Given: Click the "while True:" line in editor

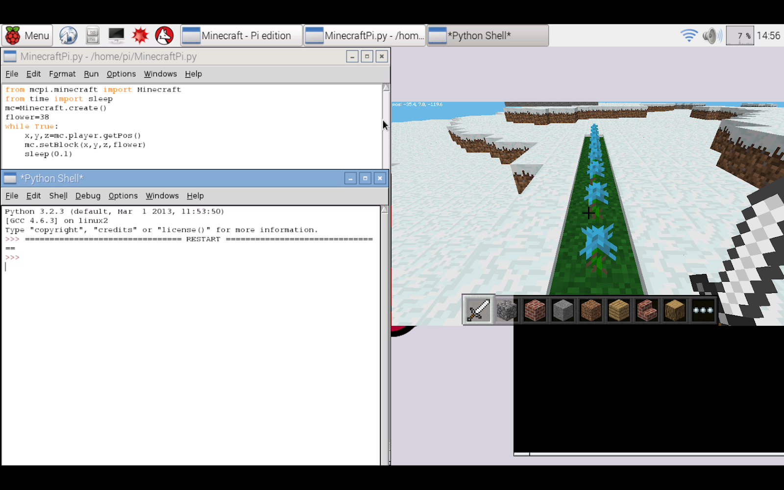Looking at the screenshot, I should click(x=32, y=126).
